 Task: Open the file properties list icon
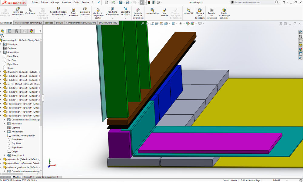click(154, 2)
